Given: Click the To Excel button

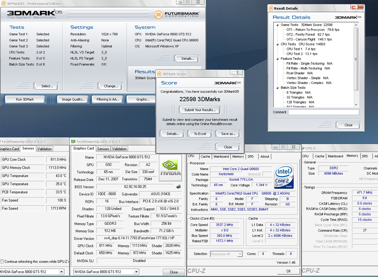Looking at the screenshot, I should (x=200, y=134).
